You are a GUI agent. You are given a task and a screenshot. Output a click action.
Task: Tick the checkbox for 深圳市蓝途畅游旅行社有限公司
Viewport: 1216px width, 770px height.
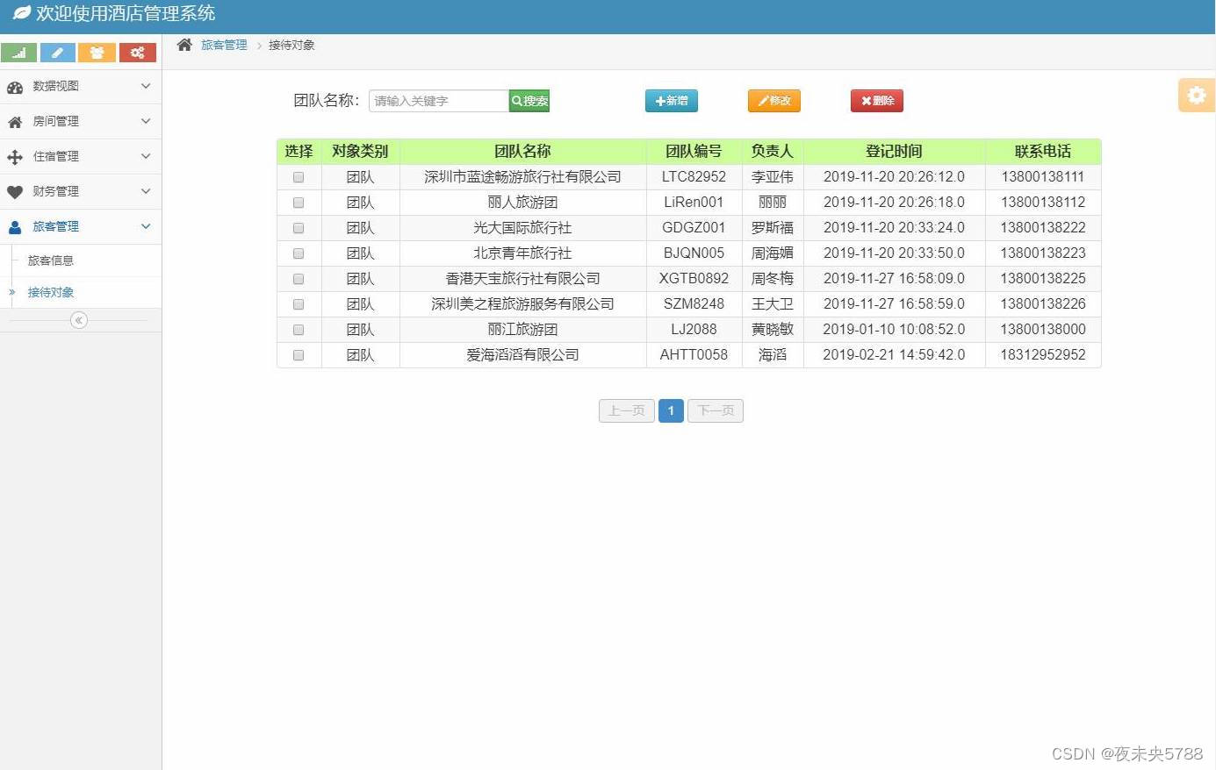click(299, 177)
